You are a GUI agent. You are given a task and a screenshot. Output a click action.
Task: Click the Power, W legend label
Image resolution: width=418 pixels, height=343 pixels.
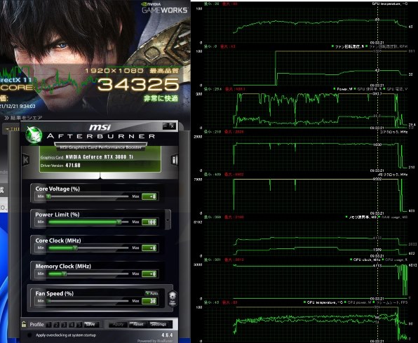[344, 89]
